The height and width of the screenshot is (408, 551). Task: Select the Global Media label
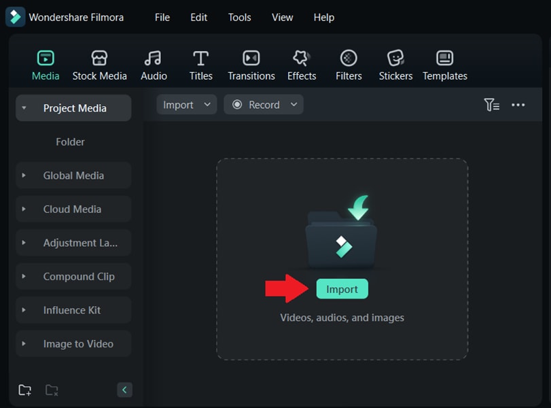coord(73,175)
